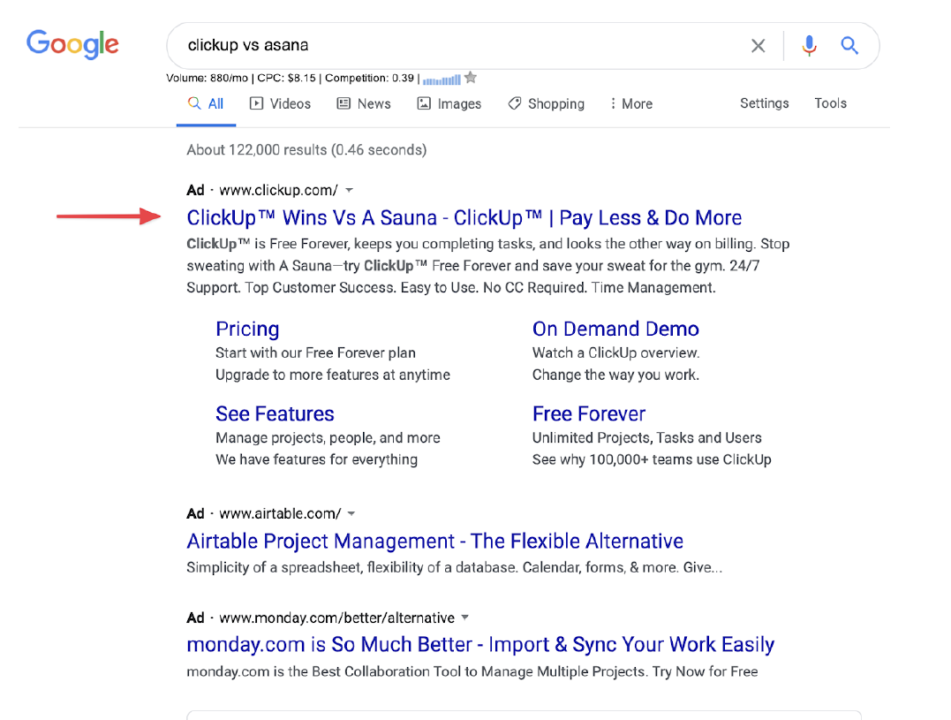The width and height of the screenshot is (951, 720).
Task: Click the monday.com ad description snippet
Action: tap(472, 672)
